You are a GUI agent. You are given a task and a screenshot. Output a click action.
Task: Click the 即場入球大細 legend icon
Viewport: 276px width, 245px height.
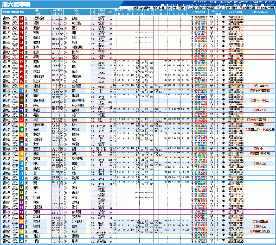(179, 8)
